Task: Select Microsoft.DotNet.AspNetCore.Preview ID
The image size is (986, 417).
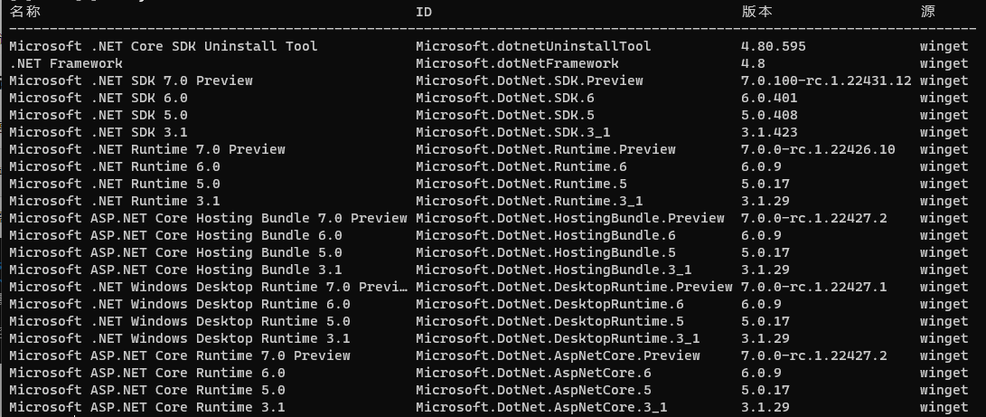Action: point(558,355)
